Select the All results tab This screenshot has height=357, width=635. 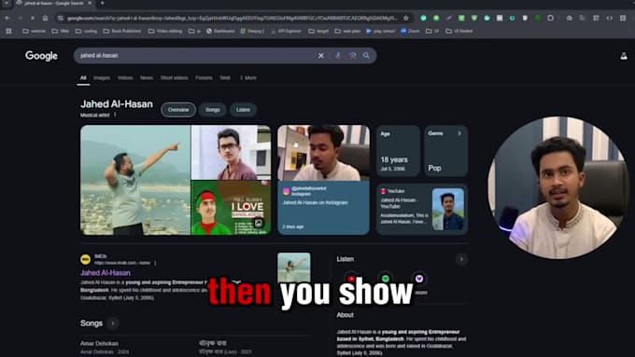pyautogui.click(x=83, y=77)
